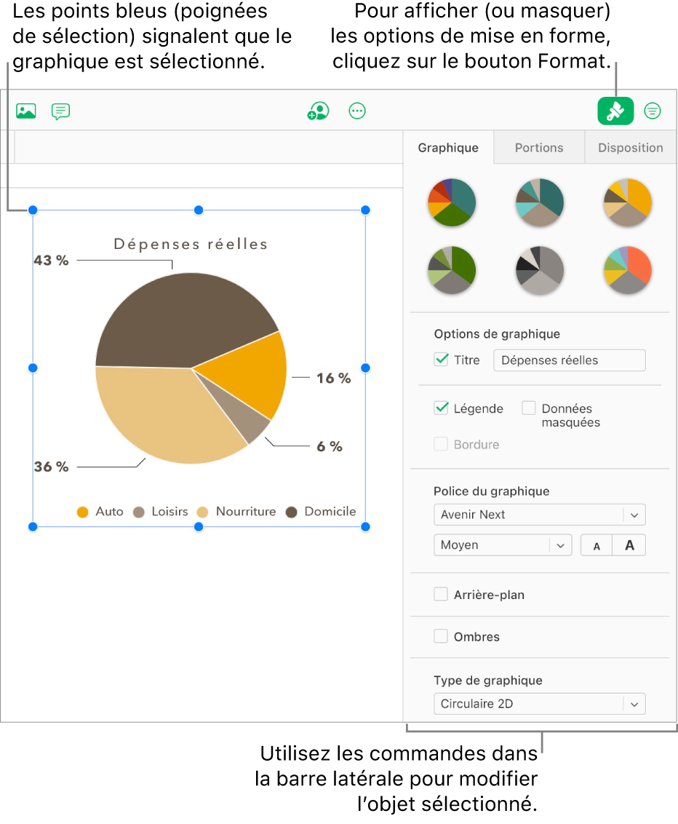Switch to the Portions tab

click(539, 148)
